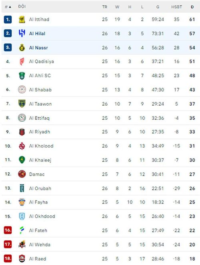Viewport: 200px width, 265px height.
Task: Sort by rank using # arrow header
Action: pos(8,7)
